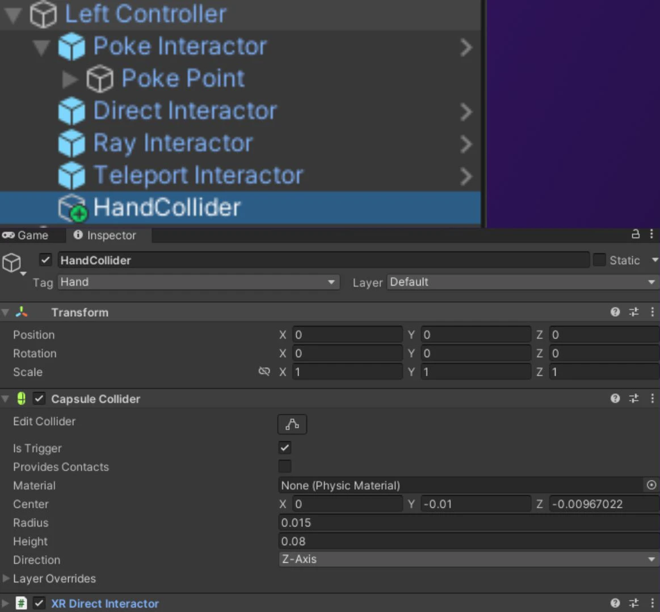
Task: Open the gameobject icon picker in Inspector
Action: click(14, 265)
